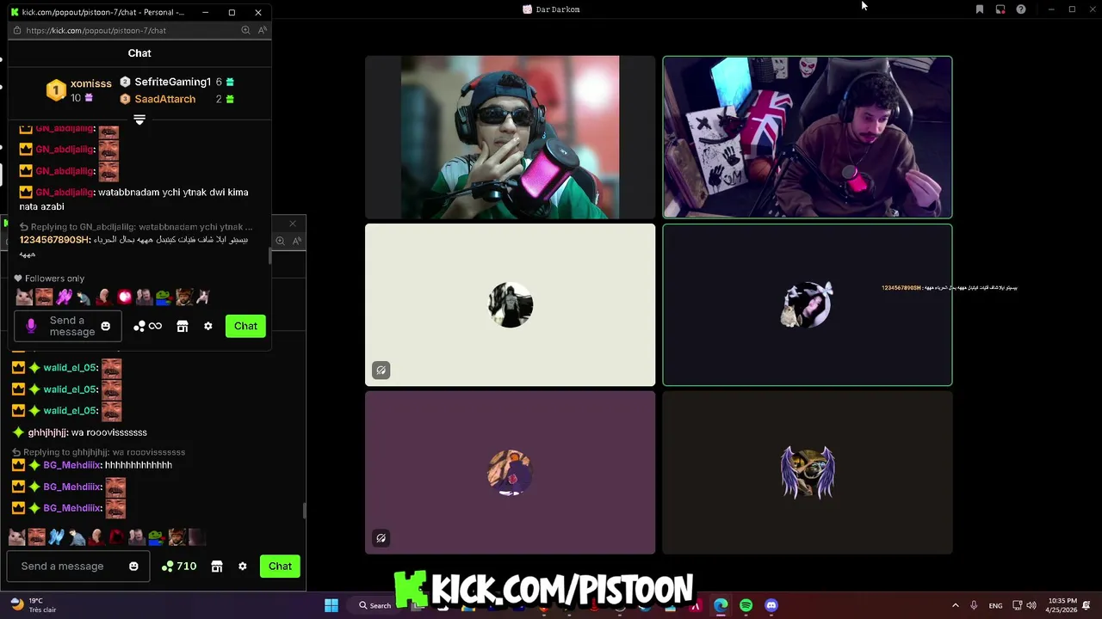Select the green-highlighted headphones streamer video tile
This screenshot has height=619, width=1102.
tap(808, 138)
